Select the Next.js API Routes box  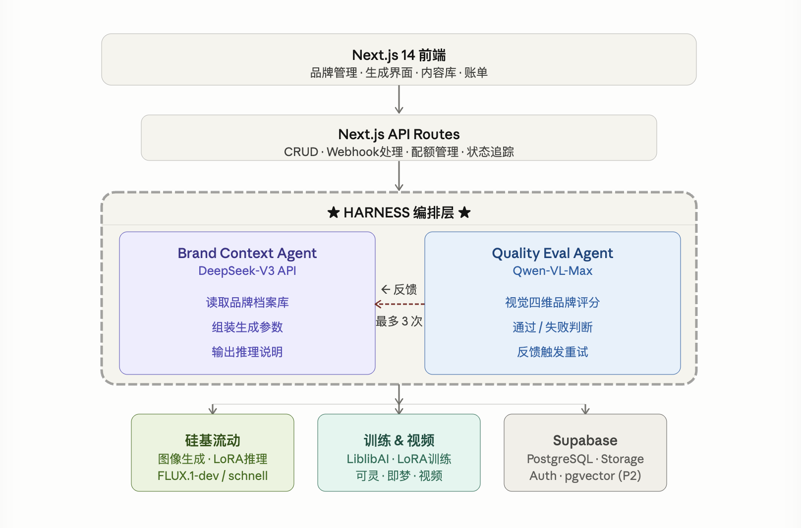[x=399, y=138]
